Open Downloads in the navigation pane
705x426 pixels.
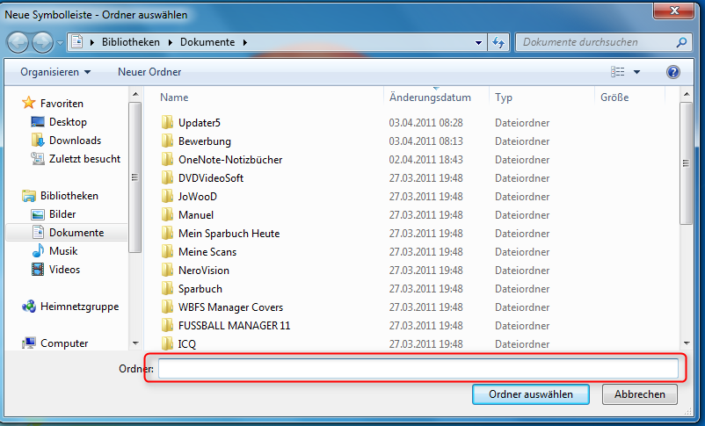coord(75,141)
